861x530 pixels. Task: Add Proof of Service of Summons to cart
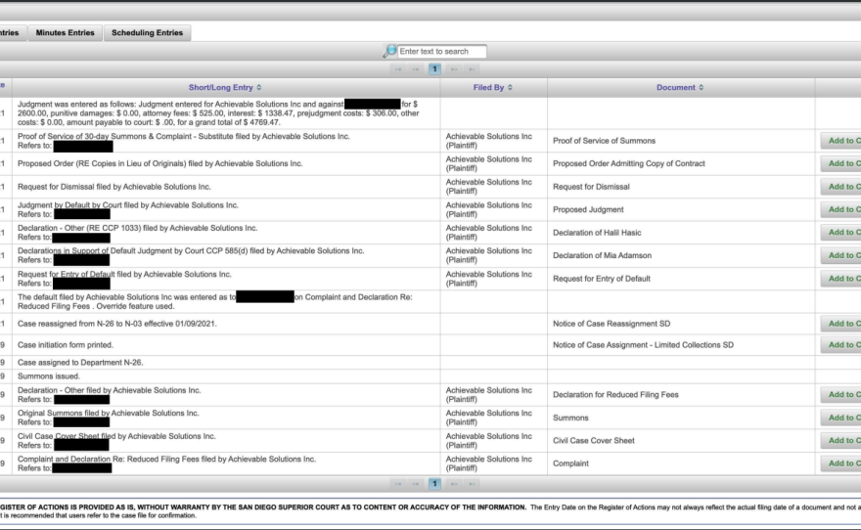click(x=840, y=141)
